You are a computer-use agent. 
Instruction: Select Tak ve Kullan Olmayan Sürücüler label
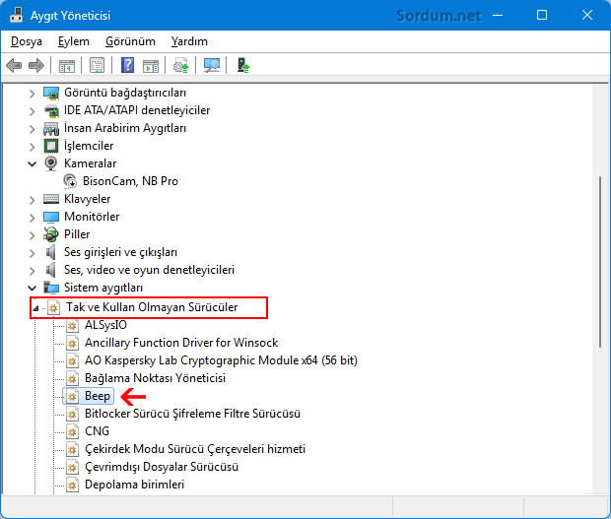(152, 307)
